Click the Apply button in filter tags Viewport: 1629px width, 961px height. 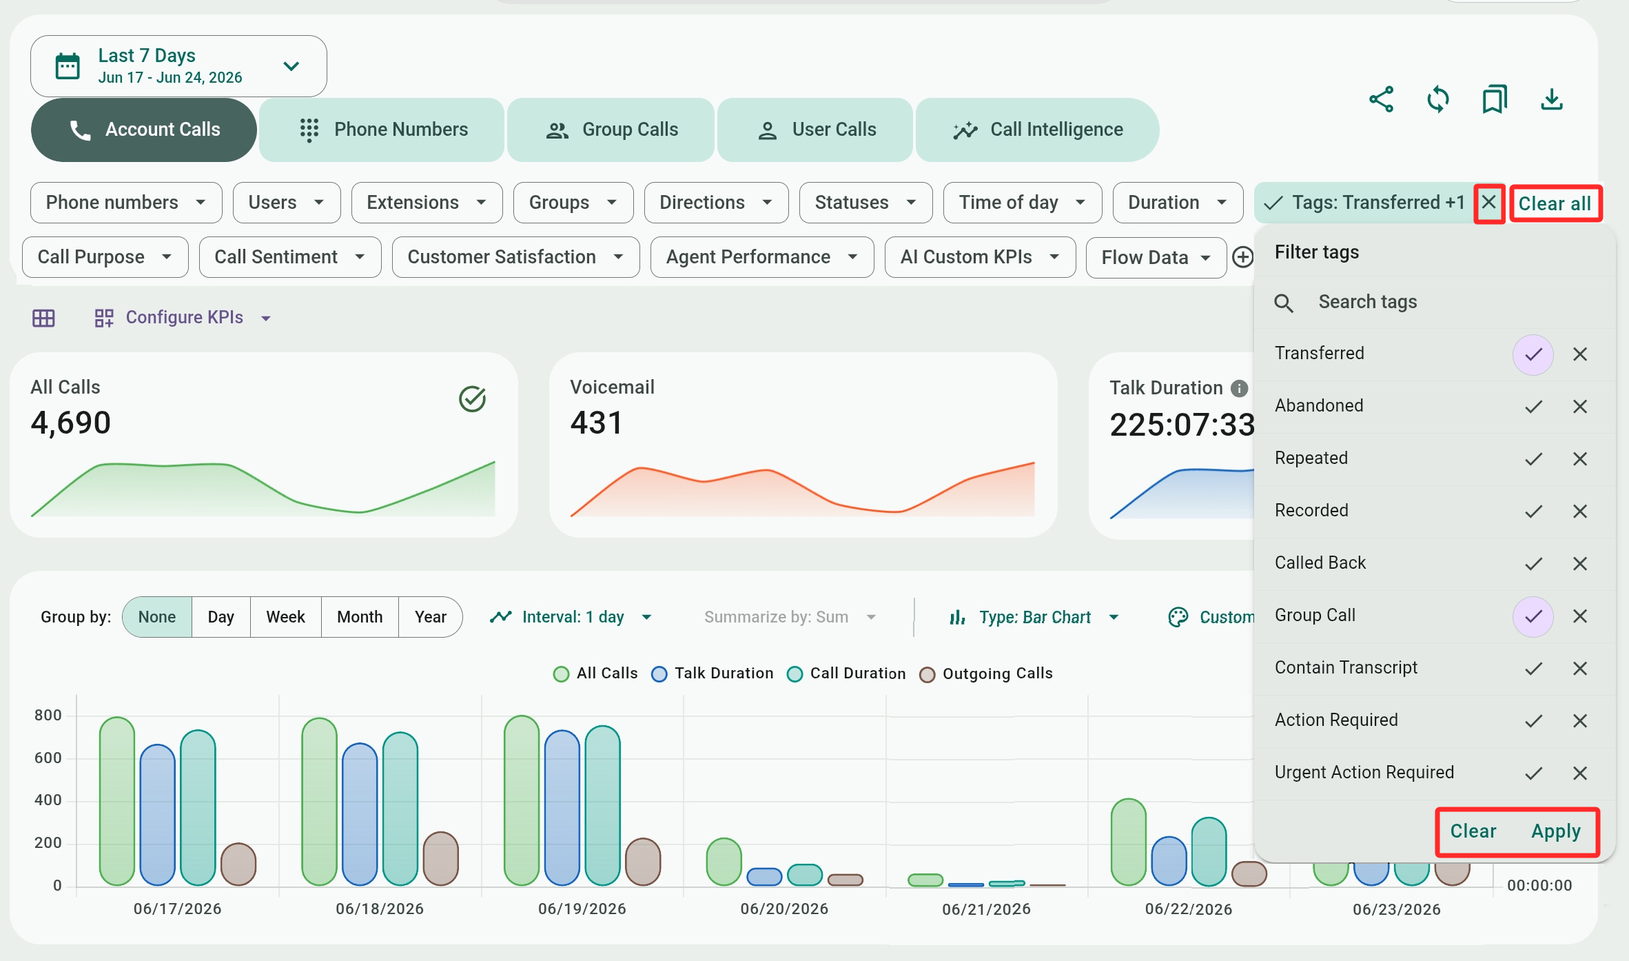1556,831
